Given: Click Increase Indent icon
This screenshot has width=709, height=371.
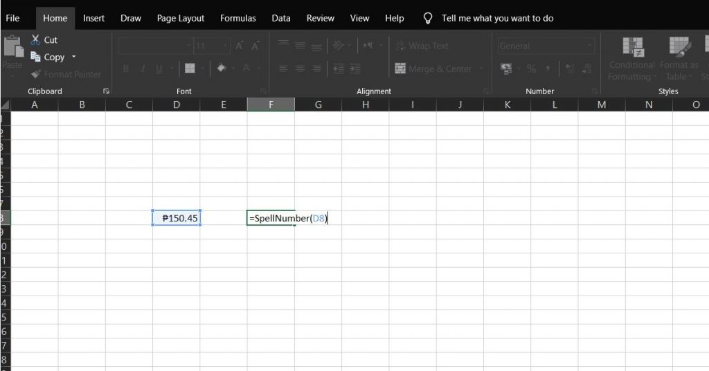Looking at the screenshot, I should (355, 69).
